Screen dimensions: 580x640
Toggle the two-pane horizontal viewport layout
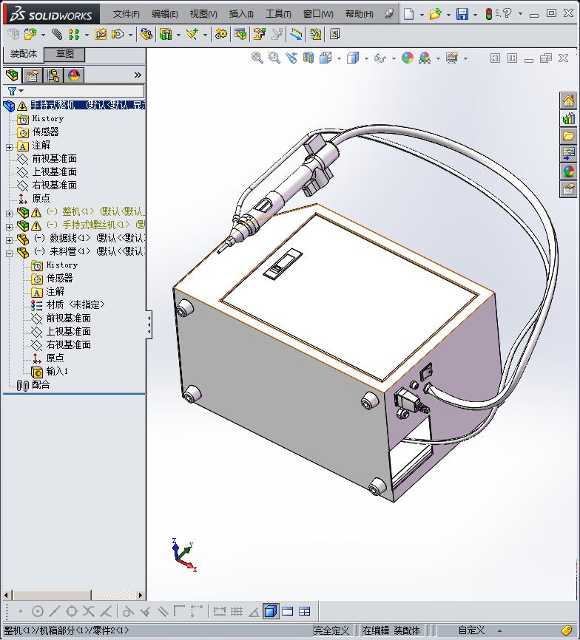point(288,611)
